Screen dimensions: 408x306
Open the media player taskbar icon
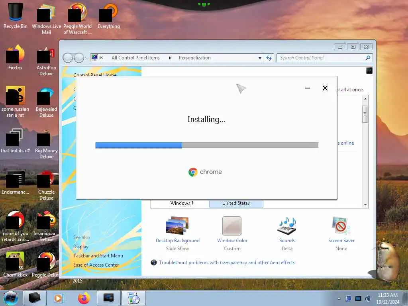point(59,298)
